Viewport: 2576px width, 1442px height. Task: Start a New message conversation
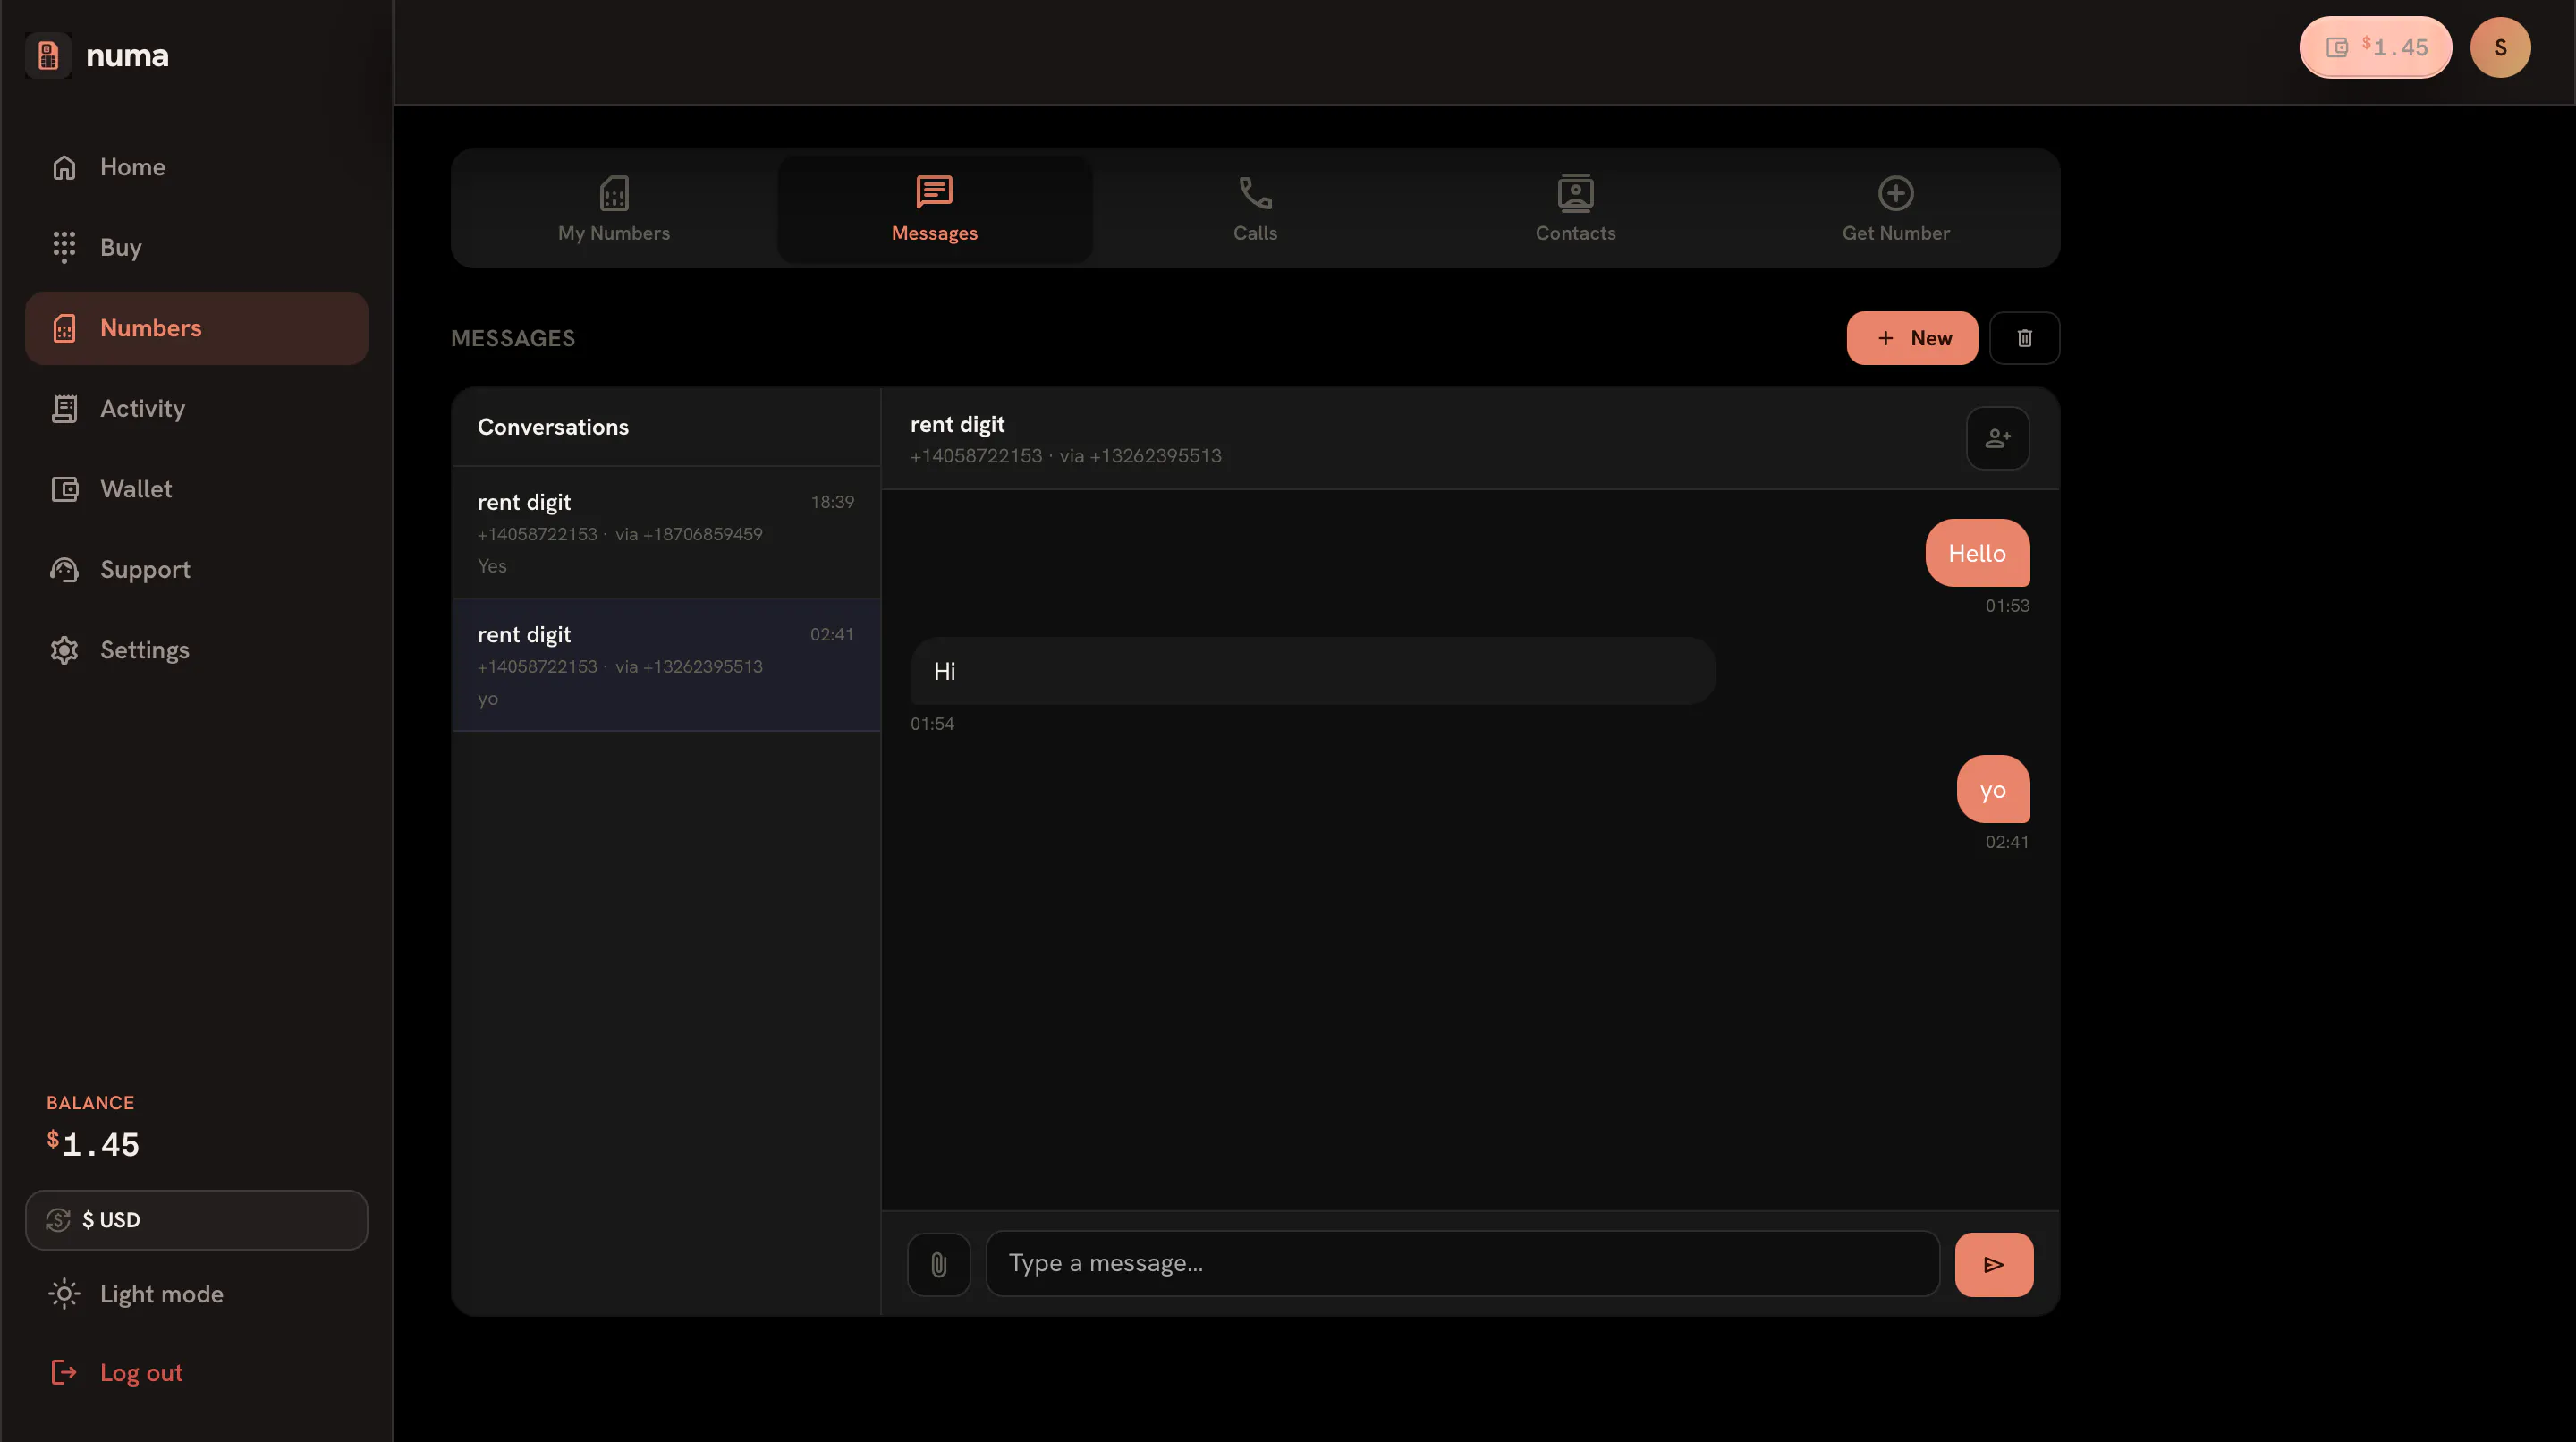[1912, 338]
